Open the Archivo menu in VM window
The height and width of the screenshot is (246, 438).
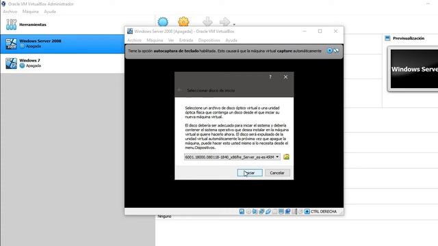point(134,40)
